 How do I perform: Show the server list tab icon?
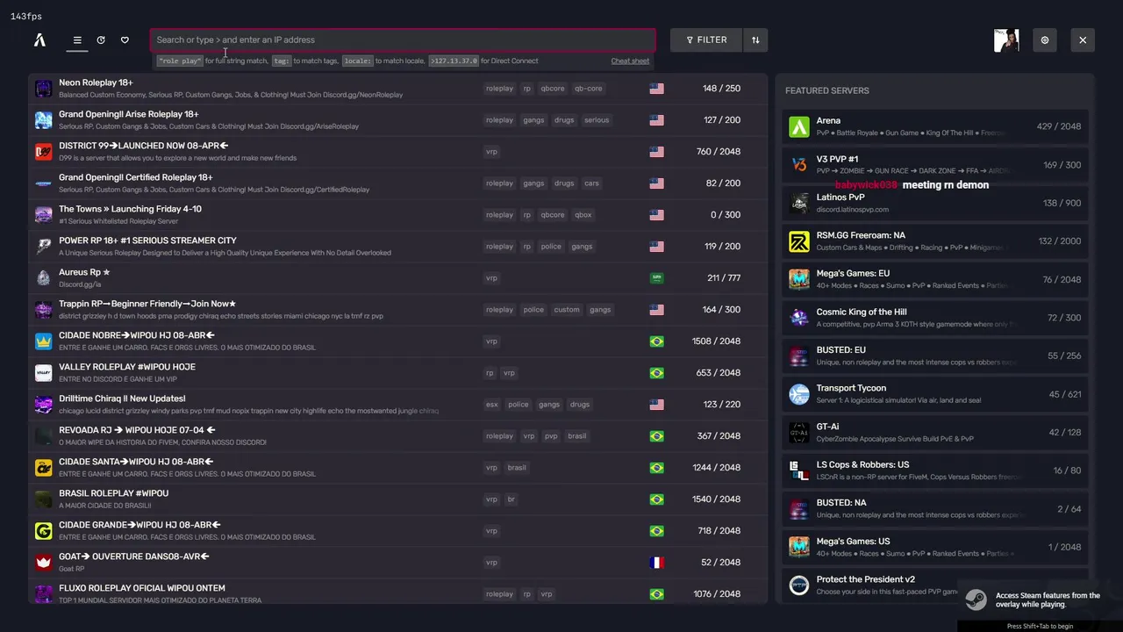[x=77, y=39]
